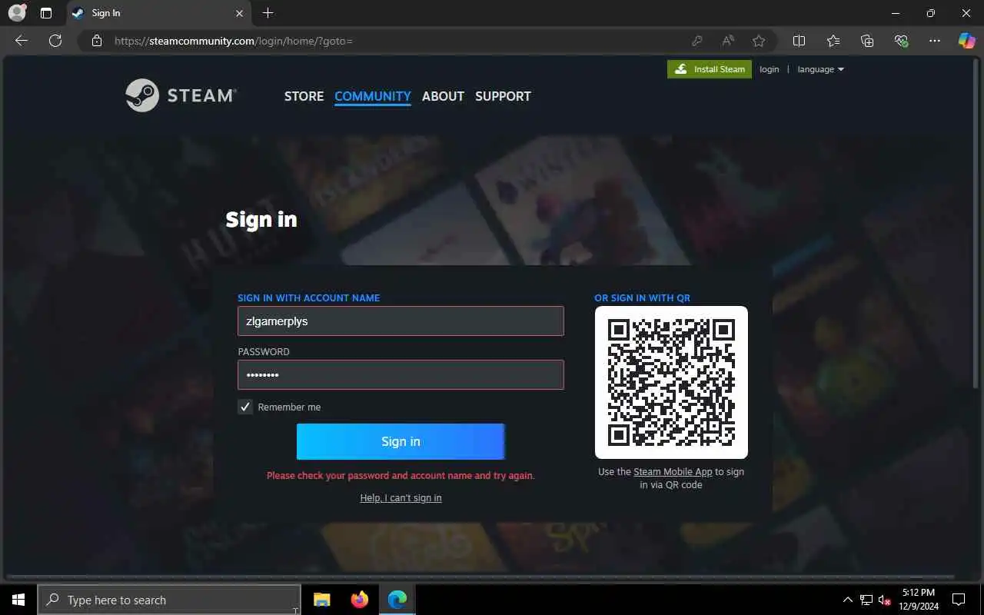Open browser essentials heart icon
Image resolution: width=984 pixels, height=615 pixels.
point(901,41)
